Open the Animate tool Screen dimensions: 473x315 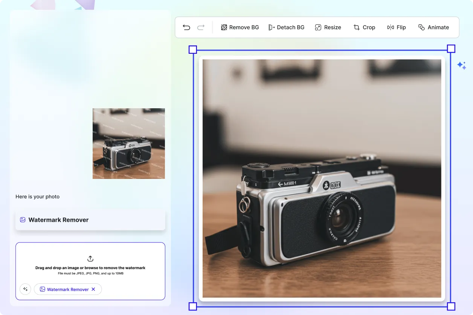point(433,27)
